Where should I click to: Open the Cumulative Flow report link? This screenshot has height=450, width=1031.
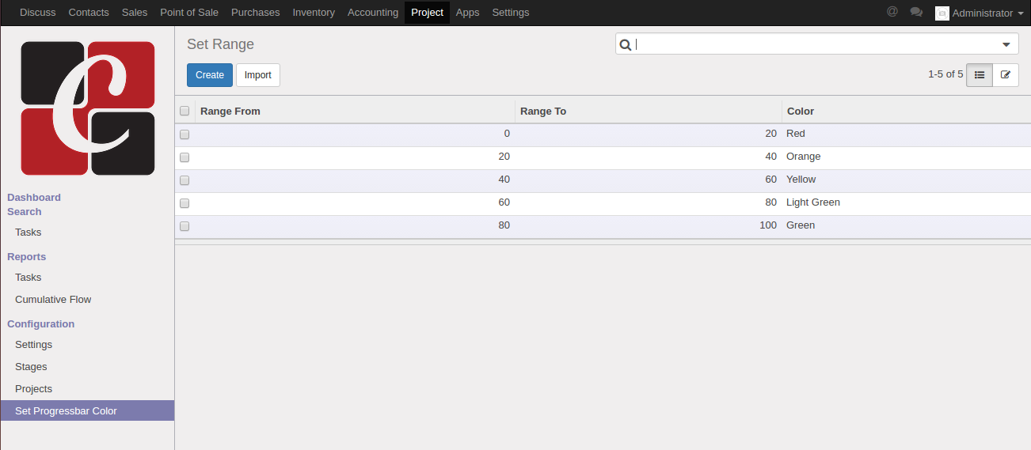click(53, 300)
